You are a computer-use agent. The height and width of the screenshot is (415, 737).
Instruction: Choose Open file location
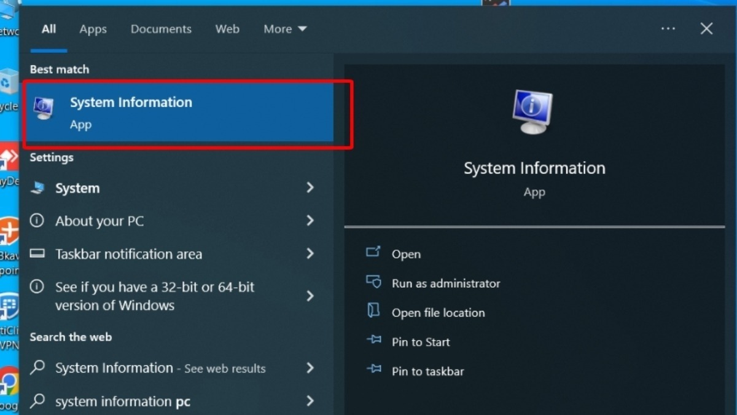439,313
